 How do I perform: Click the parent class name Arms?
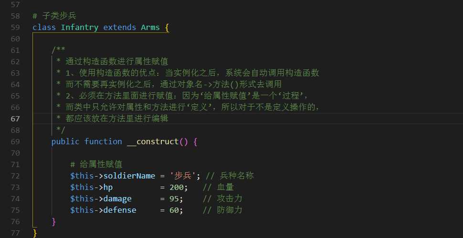[150, 28]
